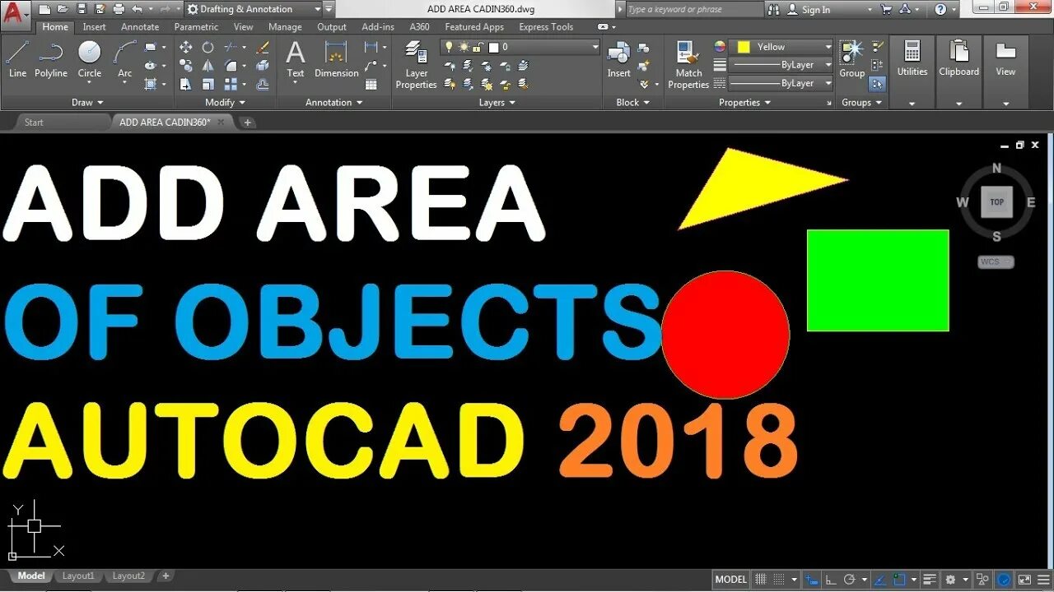Switch to the Layout1 tab

[x=78, y=576]
